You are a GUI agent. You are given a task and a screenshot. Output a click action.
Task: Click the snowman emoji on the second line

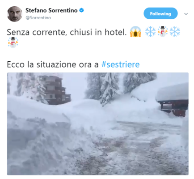point(13,43)
